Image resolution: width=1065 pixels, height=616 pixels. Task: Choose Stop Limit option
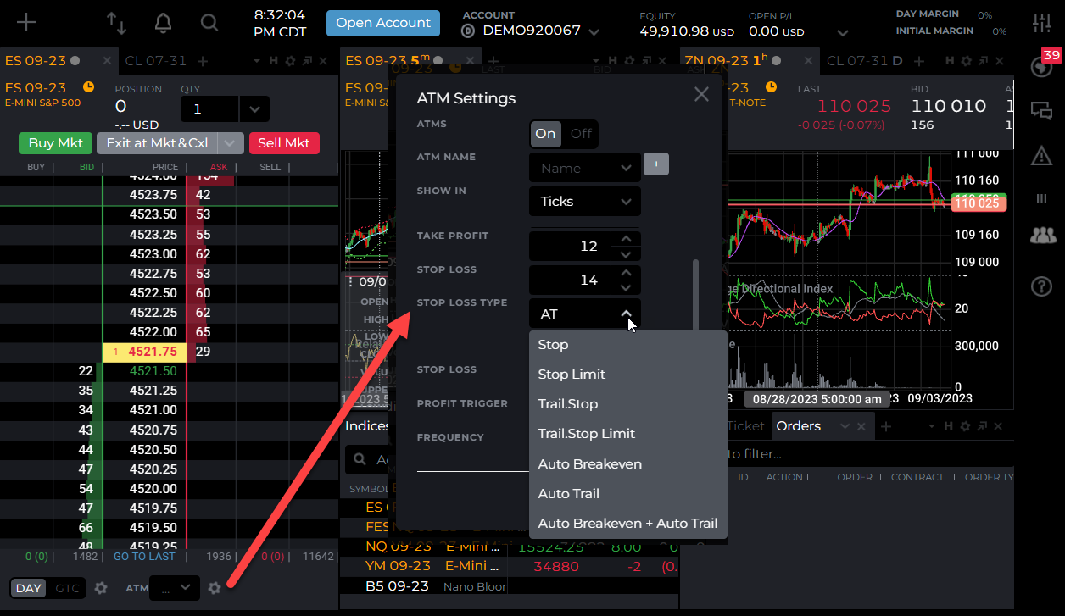pyautogui.click(x=628, y=375)
